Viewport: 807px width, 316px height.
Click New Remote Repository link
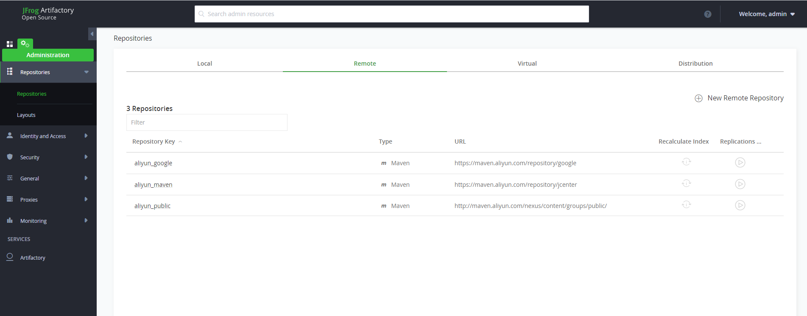[745, 98]
